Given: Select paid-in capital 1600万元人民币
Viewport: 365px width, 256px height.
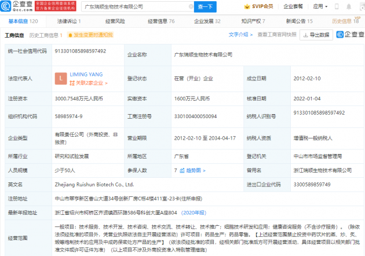Looking at the screenshot, I should pyautogui.click(x=192, y=98).
